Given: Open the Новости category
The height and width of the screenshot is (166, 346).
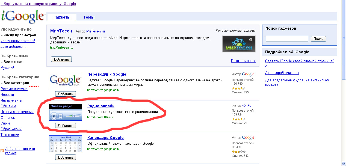Looking at the screenshot, I should (7, 95).
